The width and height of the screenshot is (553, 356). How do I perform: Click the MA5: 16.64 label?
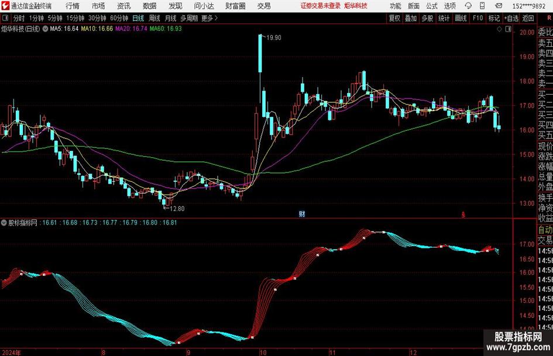pos(64,29)
